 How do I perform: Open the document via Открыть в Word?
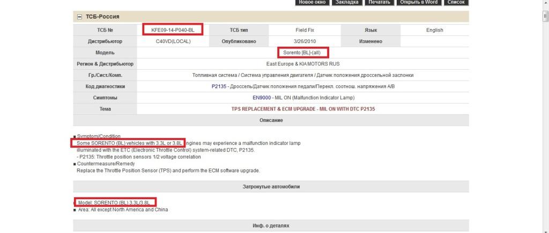click(x=419, y=2)
